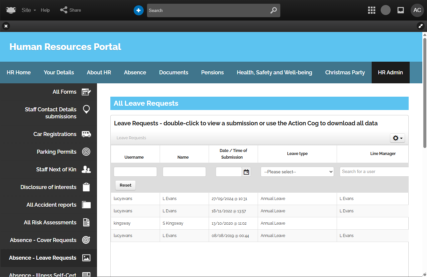Open the AC user avatar menu
427x277 pixels.
click(417, 10)
